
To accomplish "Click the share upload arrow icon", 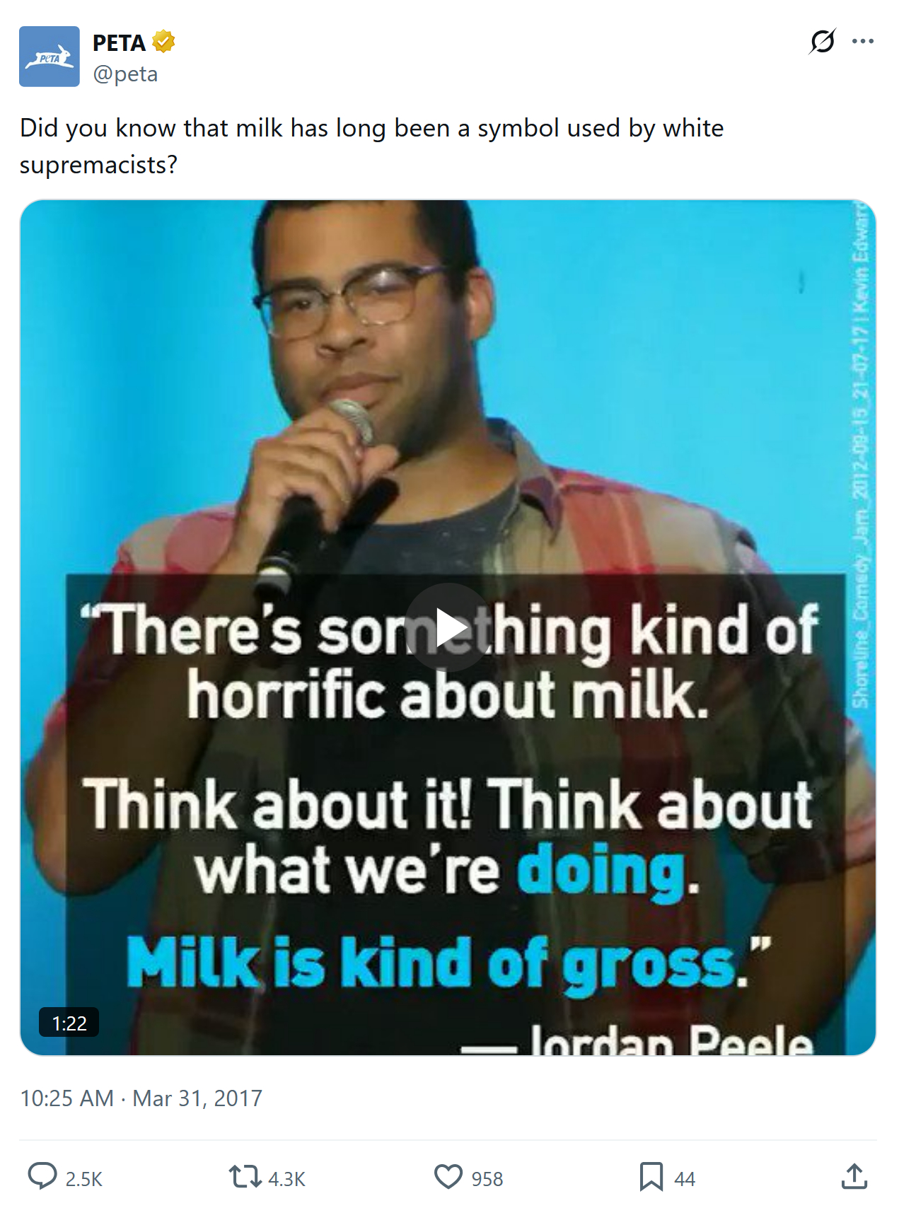I will click(854, 1177).
